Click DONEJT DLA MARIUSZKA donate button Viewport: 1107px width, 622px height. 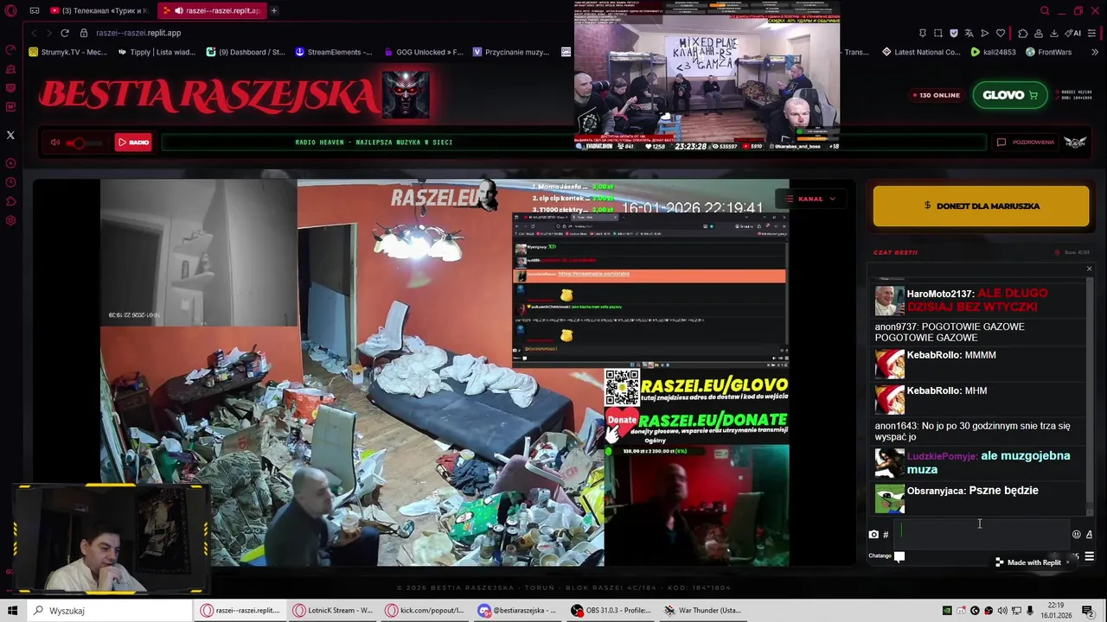point(981,206)
